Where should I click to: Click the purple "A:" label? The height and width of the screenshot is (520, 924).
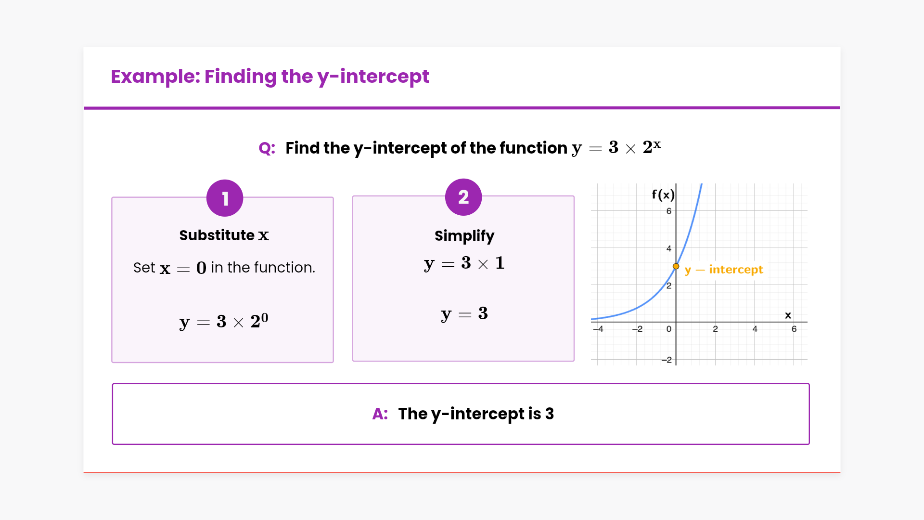click(380, 414)
